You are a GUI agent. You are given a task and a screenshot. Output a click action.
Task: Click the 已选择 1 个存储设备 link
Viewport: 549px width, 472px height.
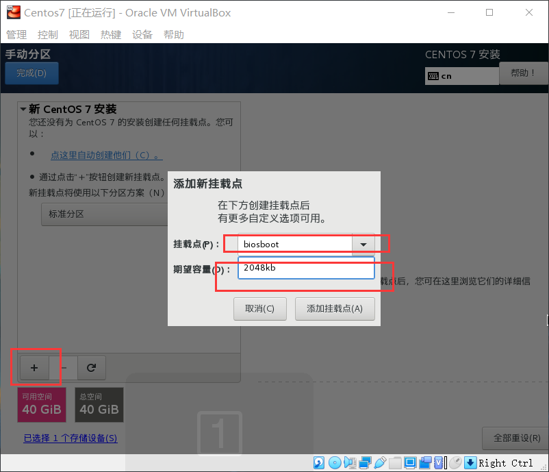[70, 438]
